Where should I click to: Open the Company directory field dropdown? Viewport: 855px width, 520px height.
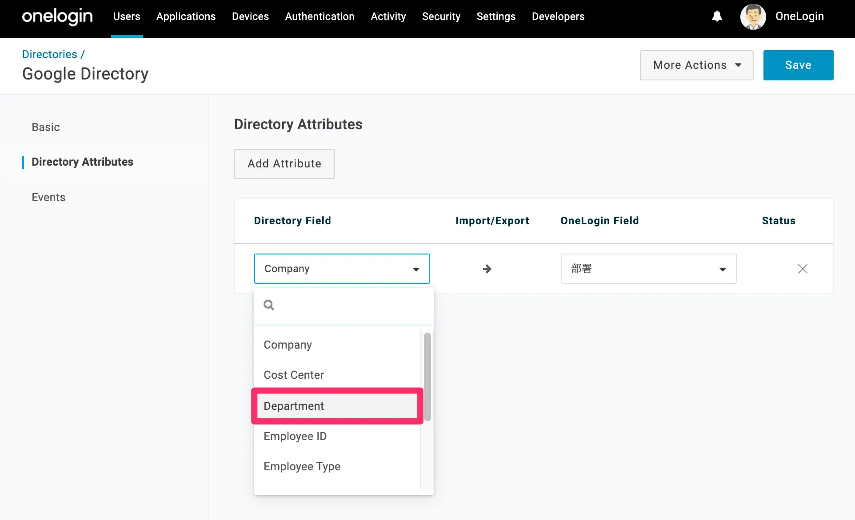(x=342, y=269)
